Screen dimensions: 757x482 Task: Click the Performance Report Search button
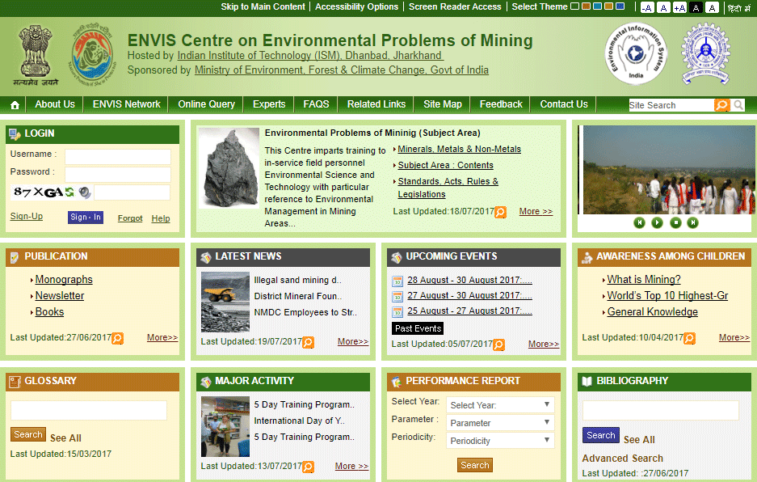475,465
